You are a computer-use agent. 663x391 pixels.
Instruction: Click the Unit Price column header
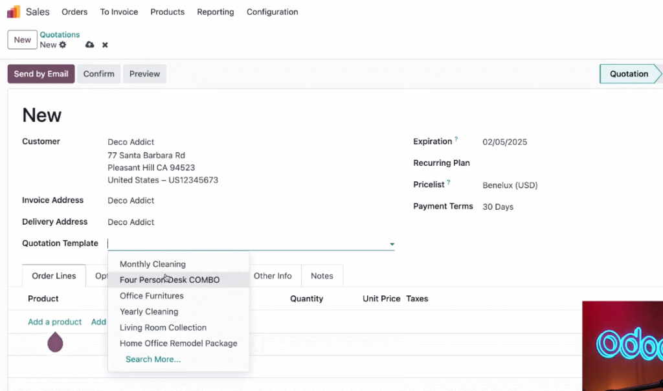(x=381, y=299)
